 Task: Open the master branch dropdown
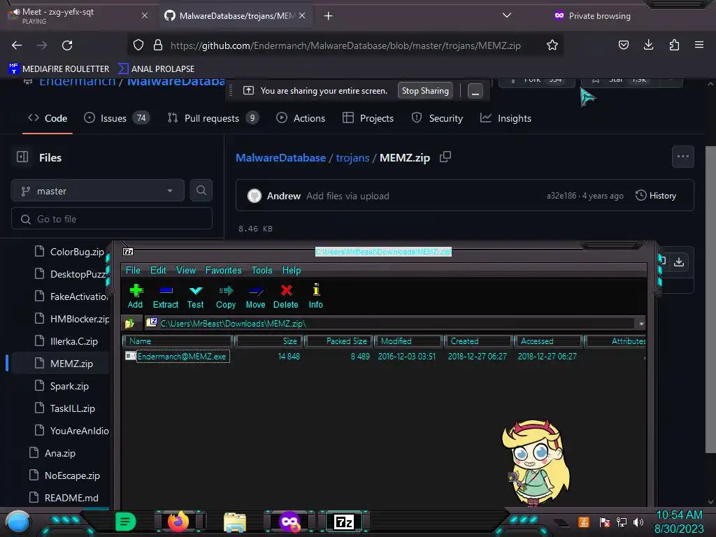[98, 191]
